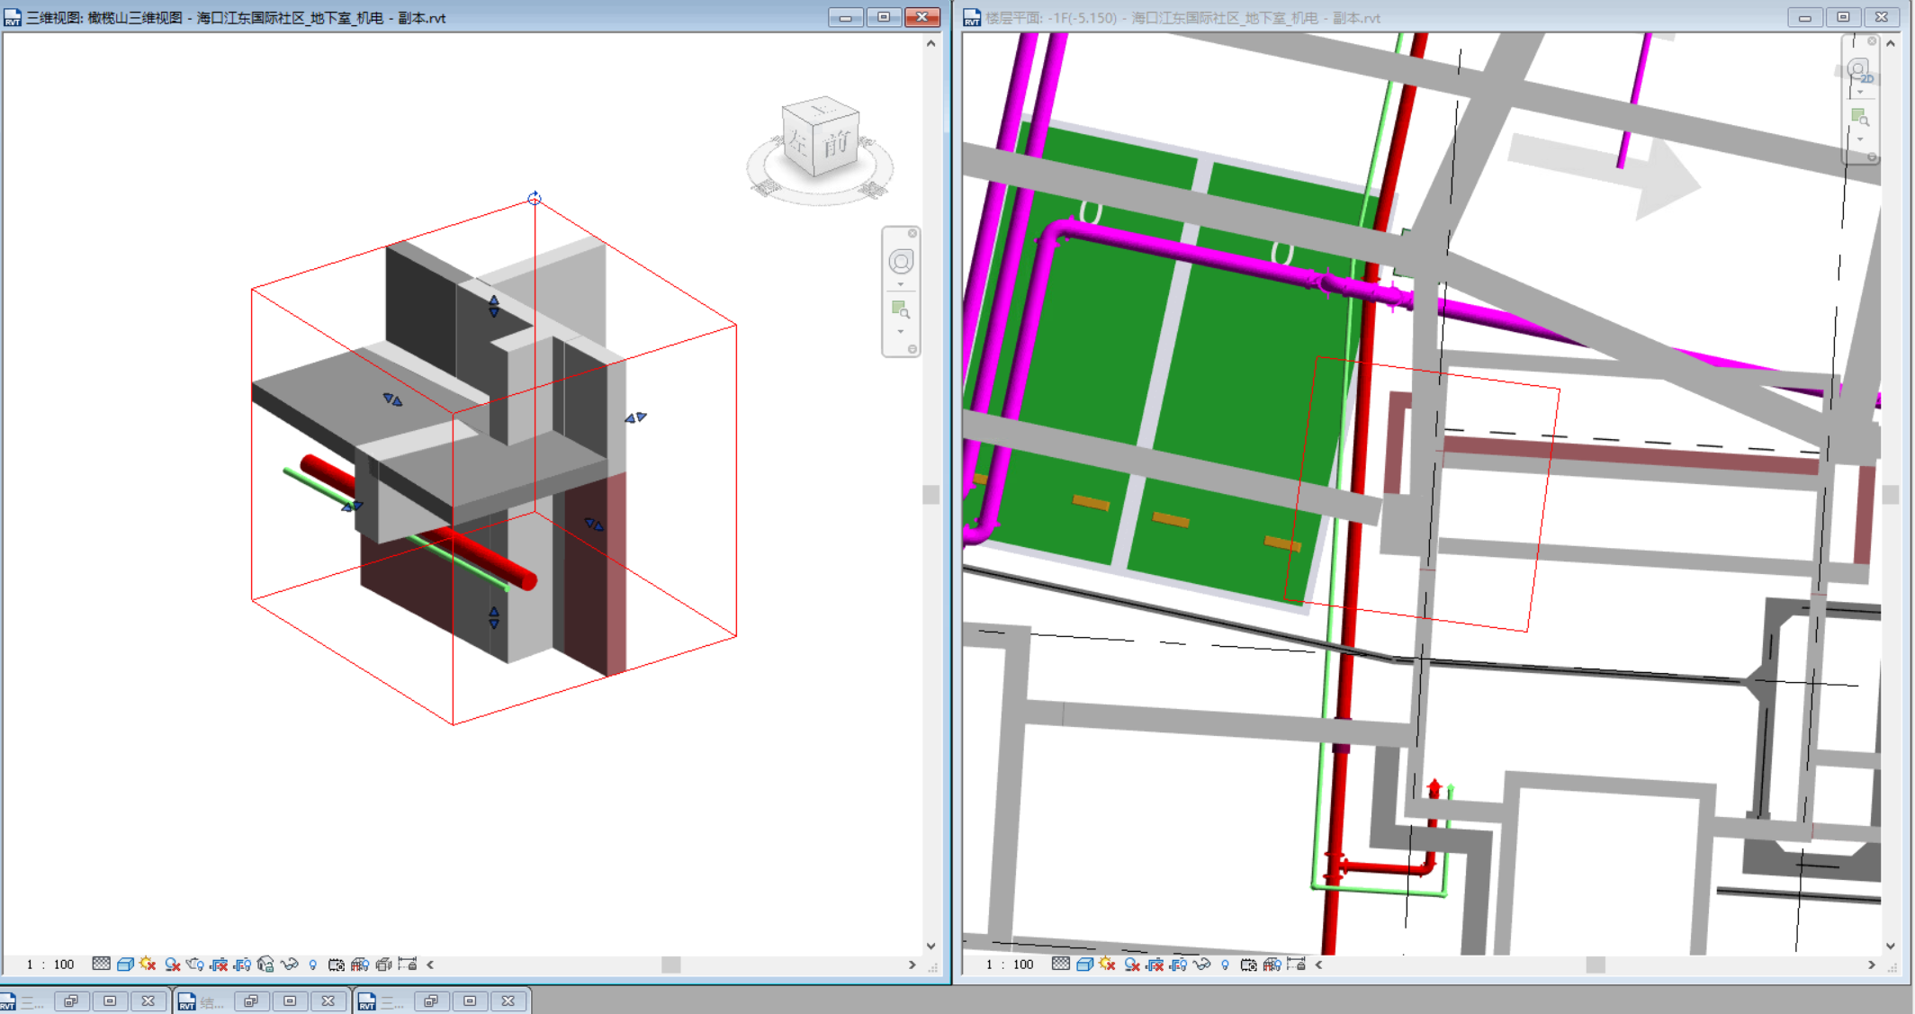Image resolution: width=1915 pixels, height=1014 pixels.
Task: Expand Zoom options dropdown in 3D view
Action: (x=901, y=332)
